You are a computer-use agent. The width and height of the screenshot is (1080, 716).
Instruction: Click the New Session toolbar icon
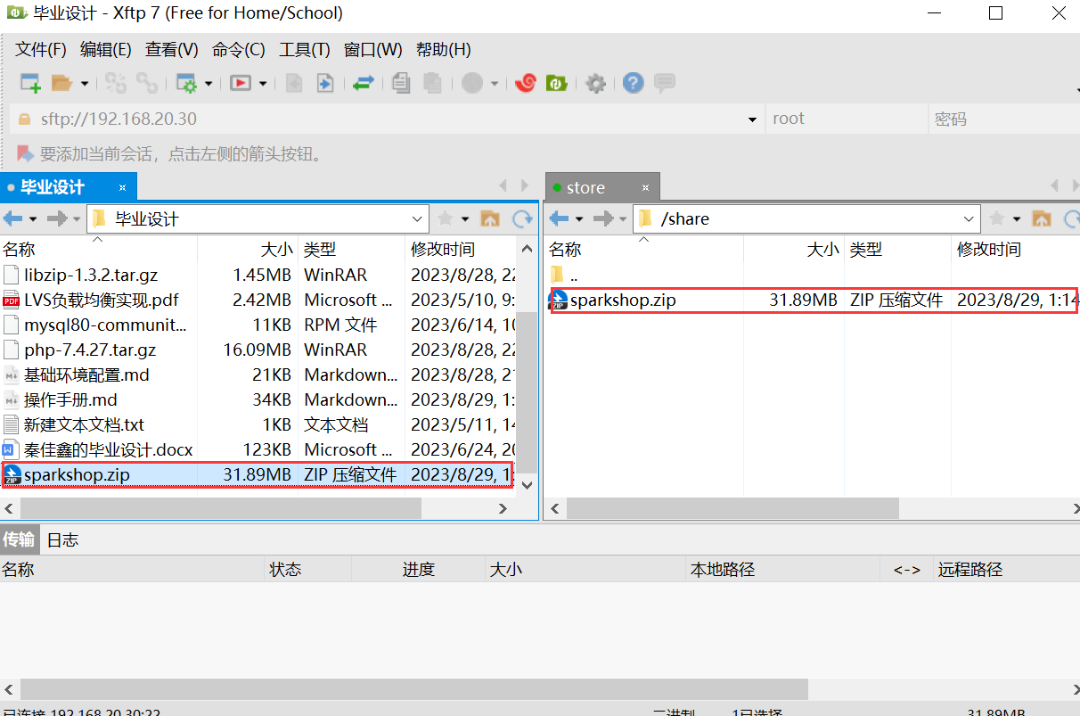30,83
